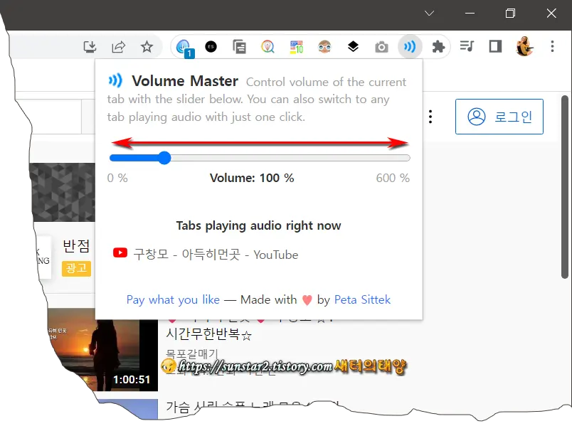Click the page vertical scrollbar
Image resolution: width=572 pixels, height=426 pixels.
pos(564,187)
